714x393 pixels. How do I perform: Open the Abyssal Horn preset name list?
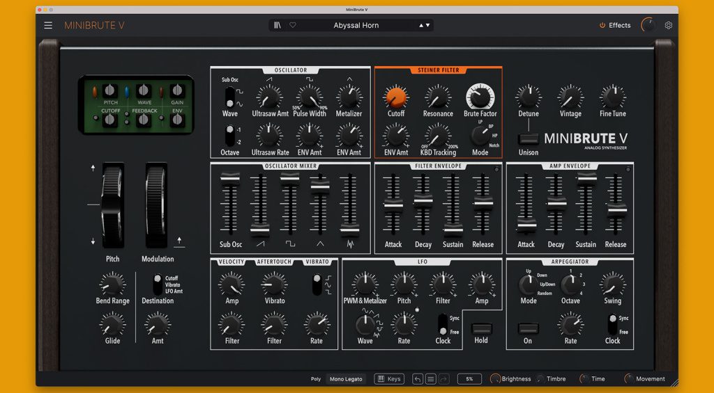(x=356, y=26)
